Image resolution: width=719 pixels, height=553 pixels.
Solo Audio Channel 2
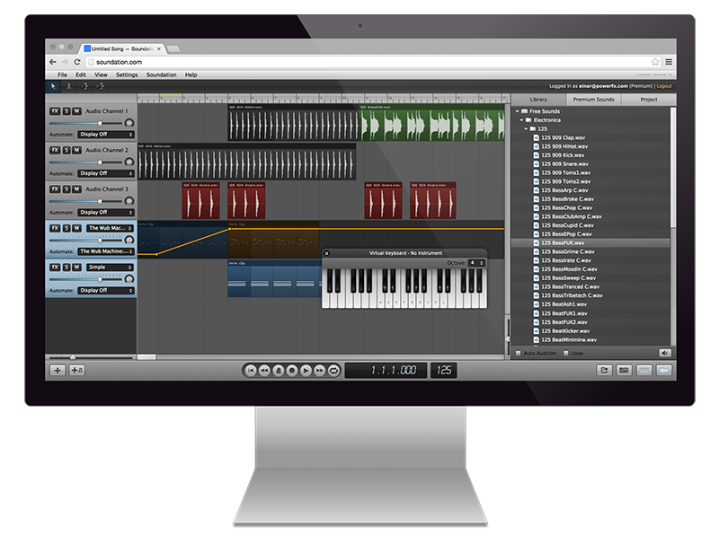point(67,150)
